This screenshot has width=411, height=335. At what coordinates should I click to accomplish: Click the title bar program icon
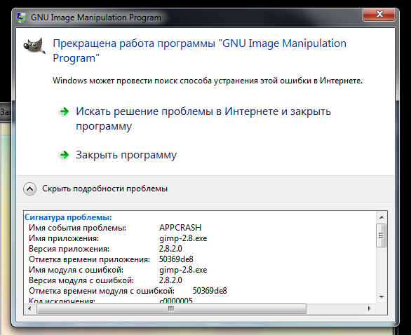pos(22,18)
